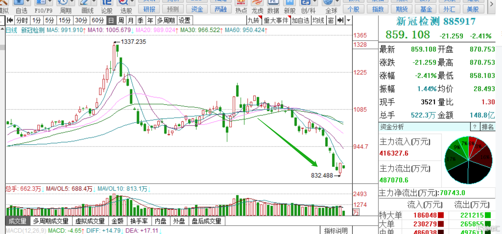The height and width of the screenshot is (234, 502).
Task: Click the 指数 index button
Action: pos(378,9)
